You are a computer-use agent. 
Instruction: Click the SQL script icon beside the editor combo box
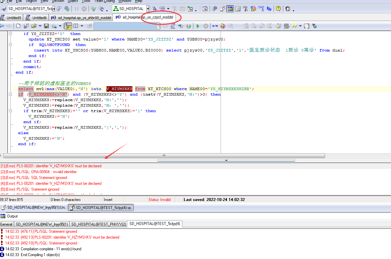(x=173, y=26)
